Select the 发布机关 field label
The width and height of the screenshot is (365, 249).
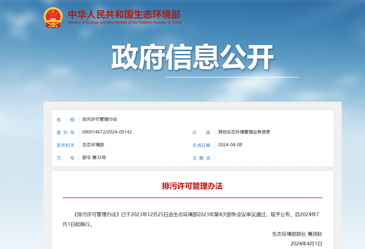(x=65, y=145)
